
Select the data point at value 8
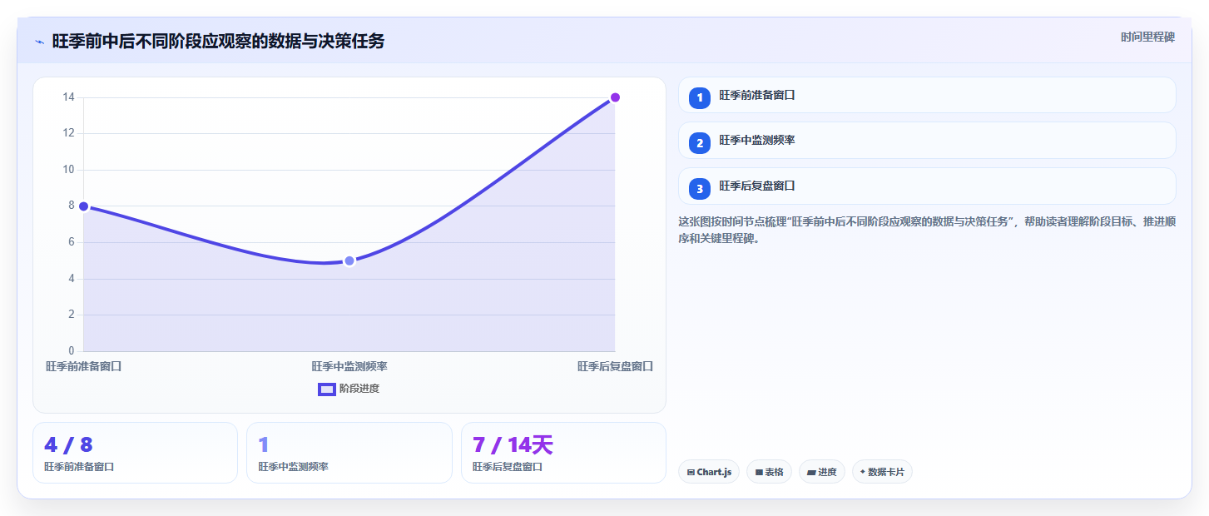tap(83, 206)
